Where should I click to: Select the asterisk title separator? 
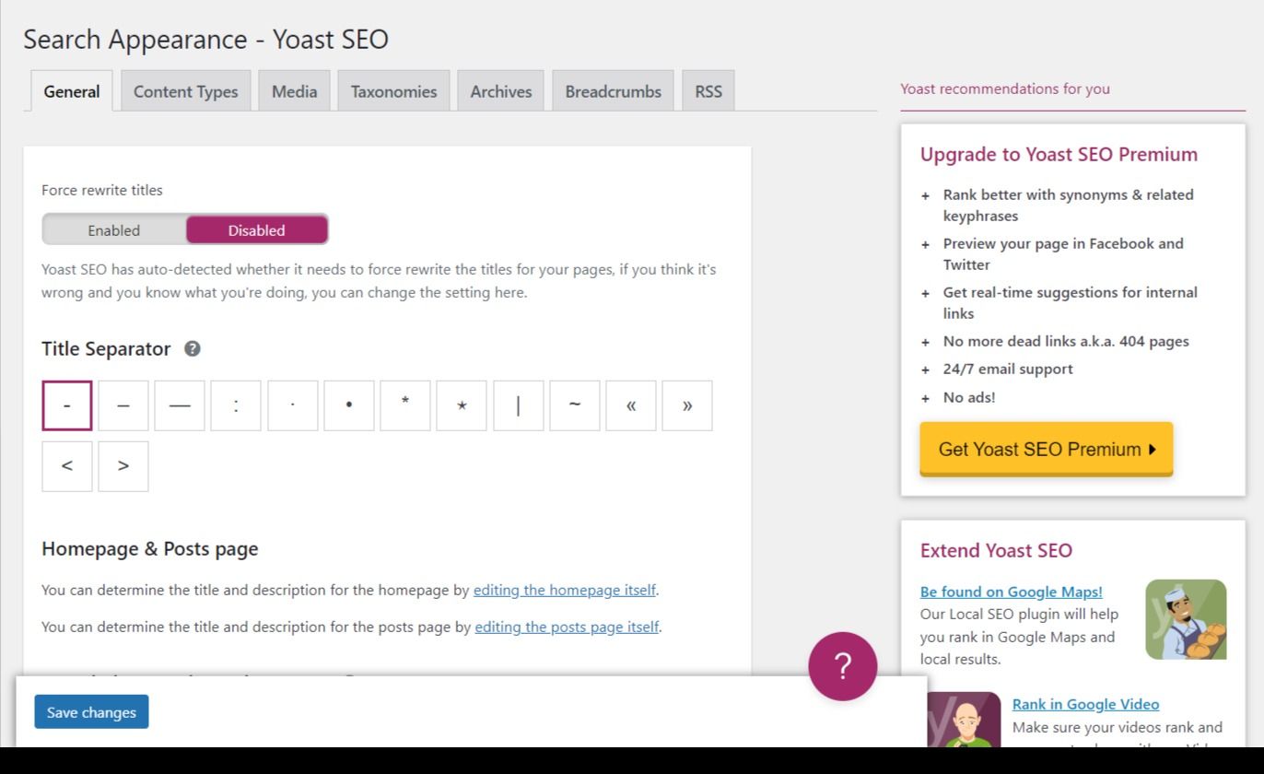point(405,405)
